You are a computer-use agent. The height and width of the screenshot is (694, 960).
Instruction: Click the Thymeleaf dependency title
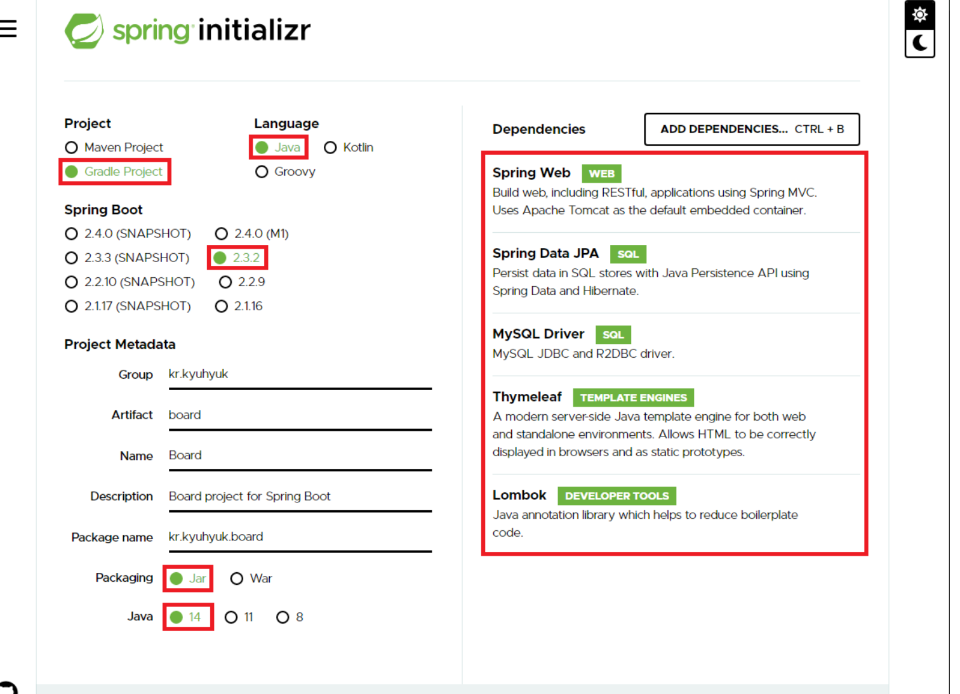pos(527,396)
